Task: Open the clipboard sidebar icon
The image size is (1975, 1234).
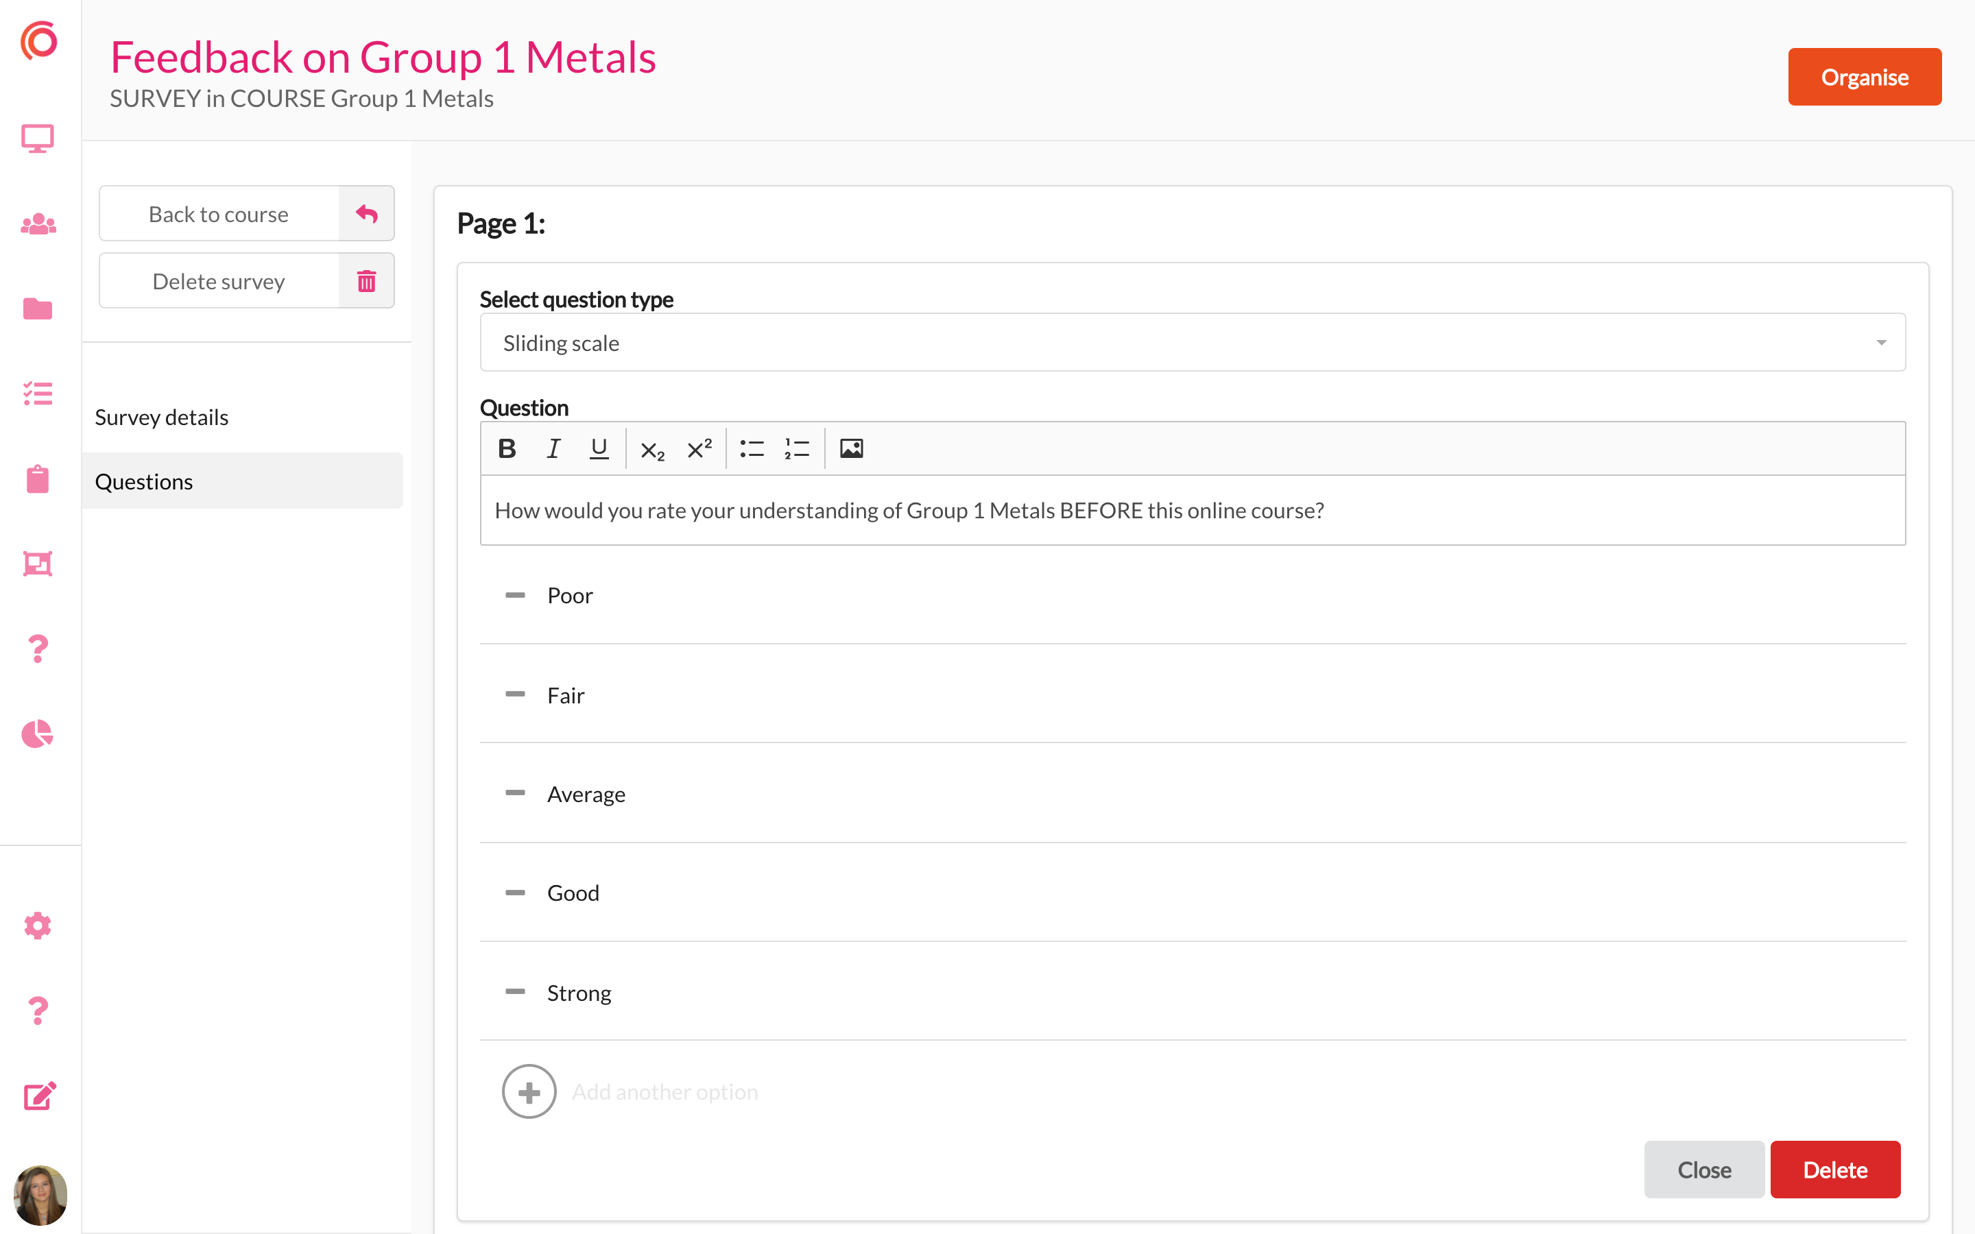Action: tap(38, 479)
